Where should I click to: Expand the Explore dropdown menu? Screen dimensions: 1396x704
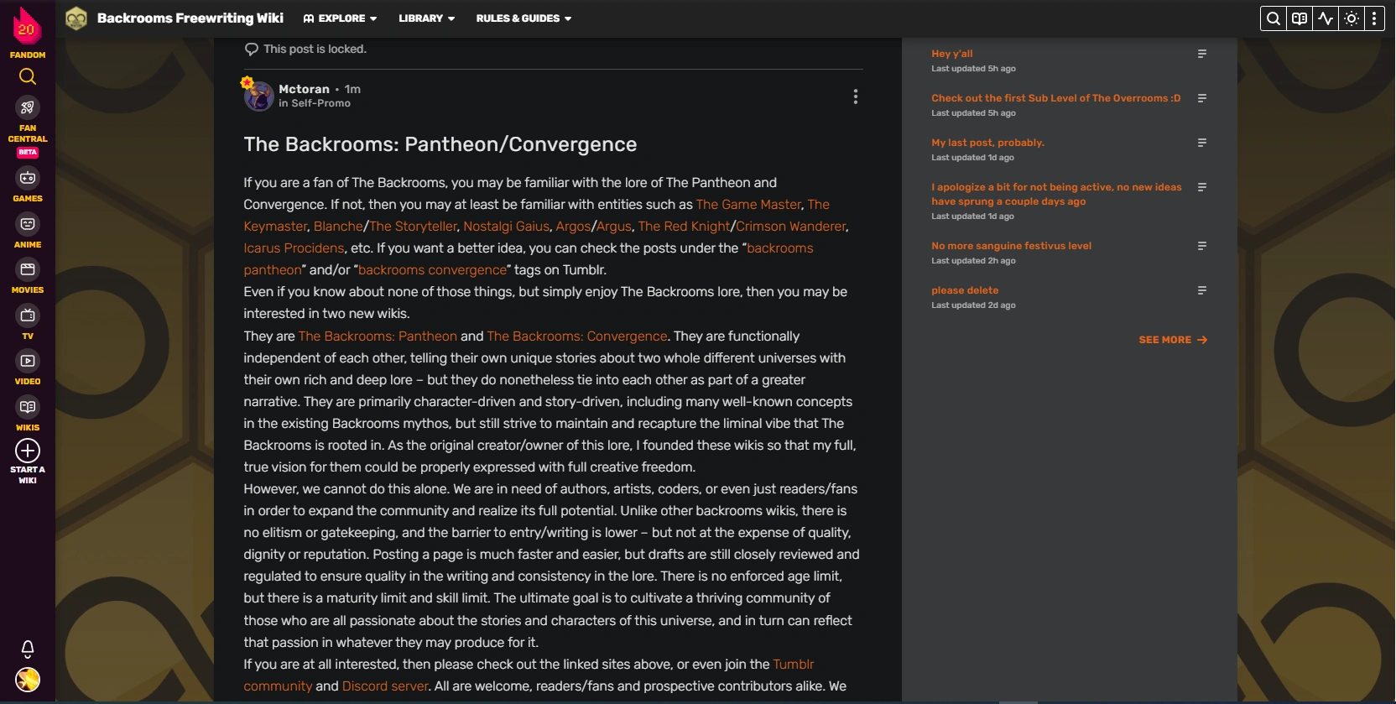[341, 18]
